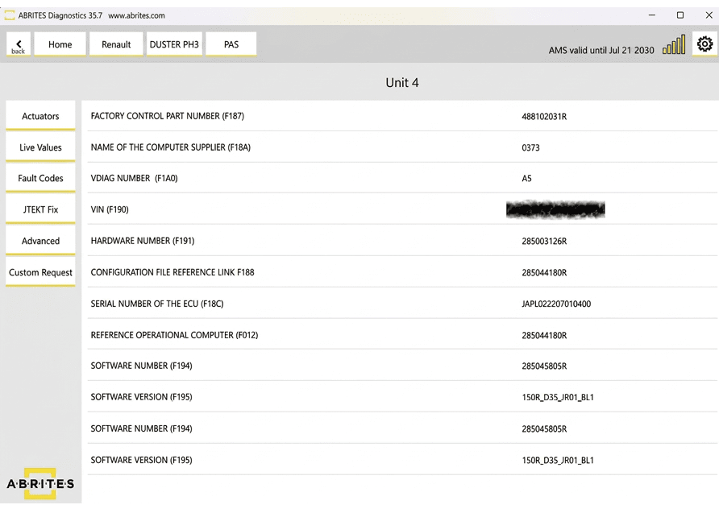View Fault Codes
Viewport: 719px width, 509px height.
pos(40,178)
